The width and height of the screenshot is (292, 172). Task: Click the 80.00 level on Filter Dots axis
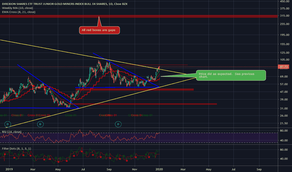pyautogui.click(x=284, y=150)
